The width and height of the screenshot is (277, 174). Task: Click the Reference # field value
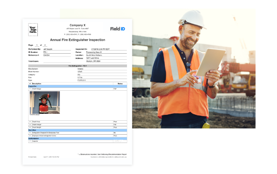tap(57, 55)
